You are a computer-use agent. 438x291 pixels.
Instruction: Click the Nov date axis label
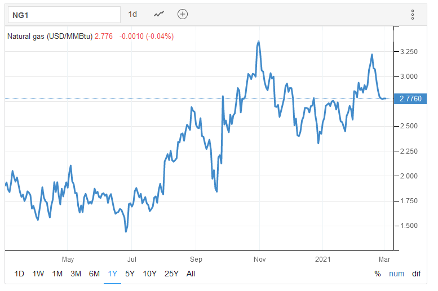pyautogui.click(x=259, y=259)
